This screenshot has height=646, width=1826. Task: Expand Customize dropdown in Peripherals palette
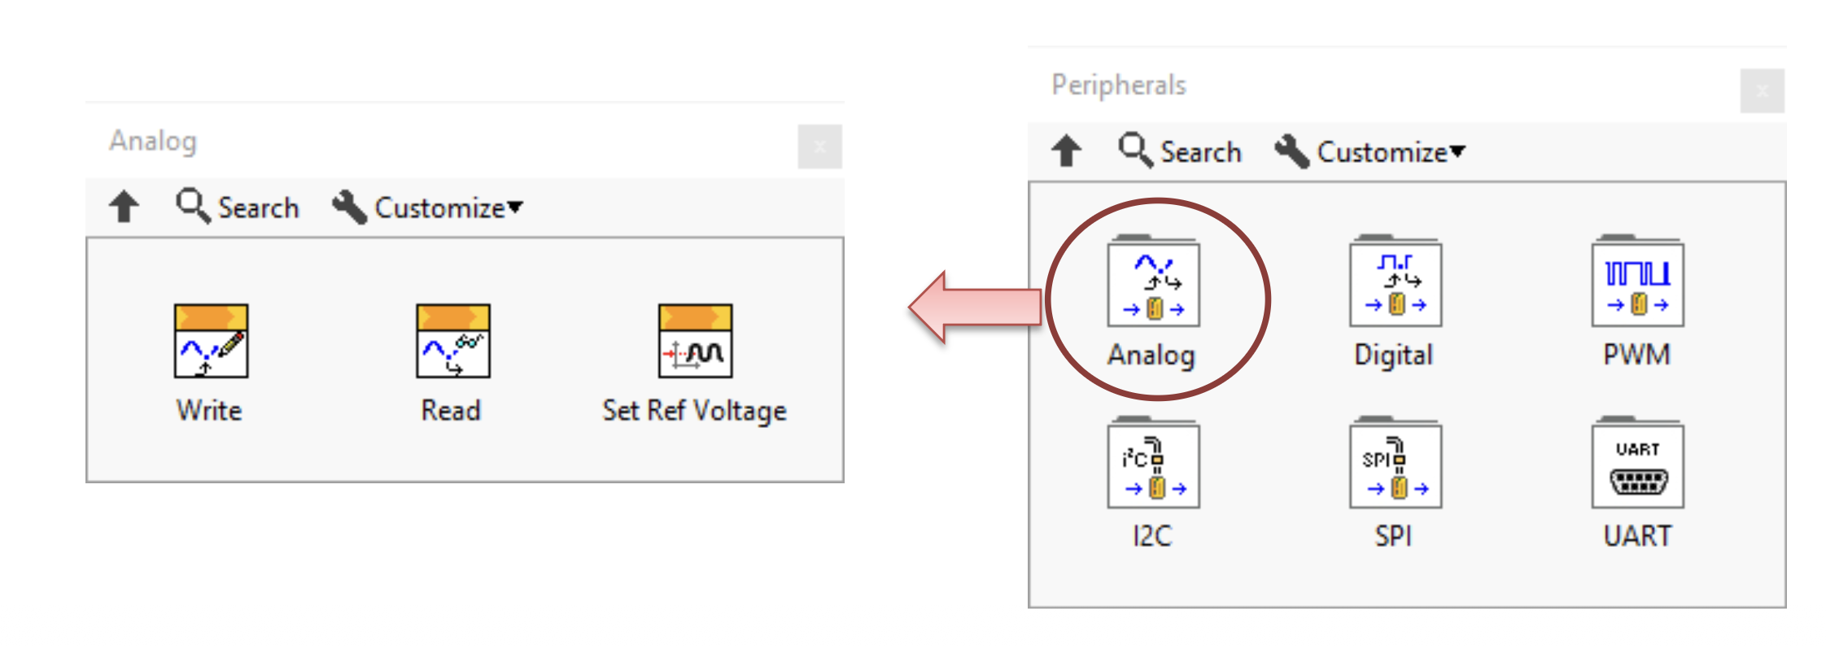1369,151
